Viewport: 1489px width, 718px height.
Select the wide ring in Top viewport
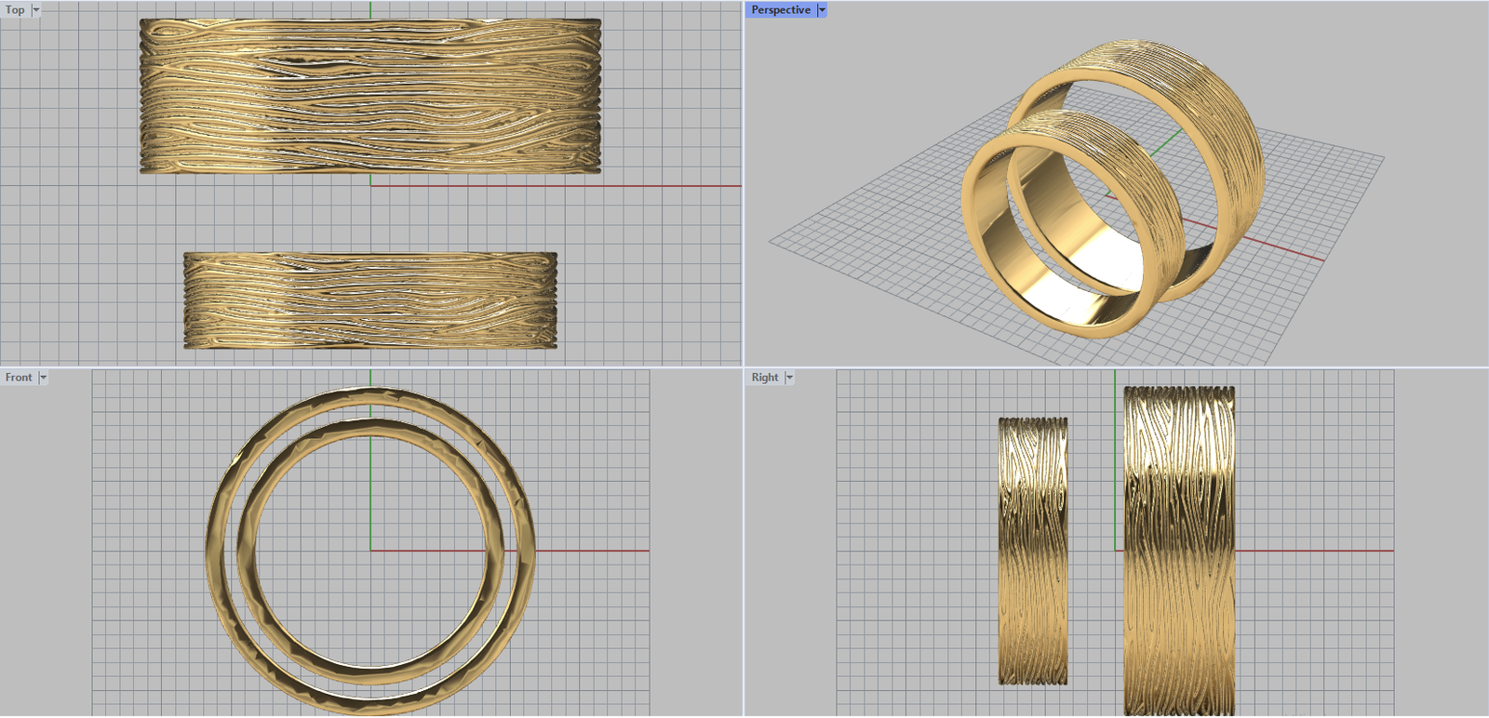370,96
